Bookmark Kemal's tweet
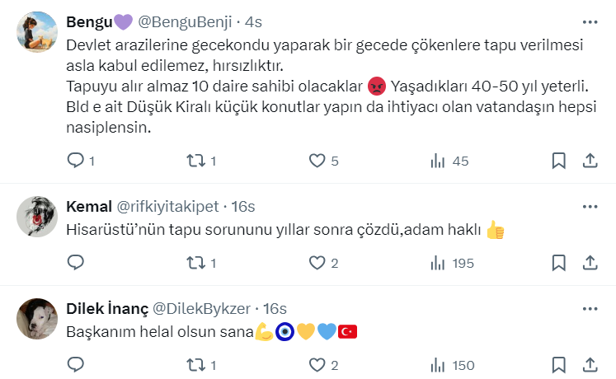Viewport: 616px width, 379px height. [x=558, y=263]
